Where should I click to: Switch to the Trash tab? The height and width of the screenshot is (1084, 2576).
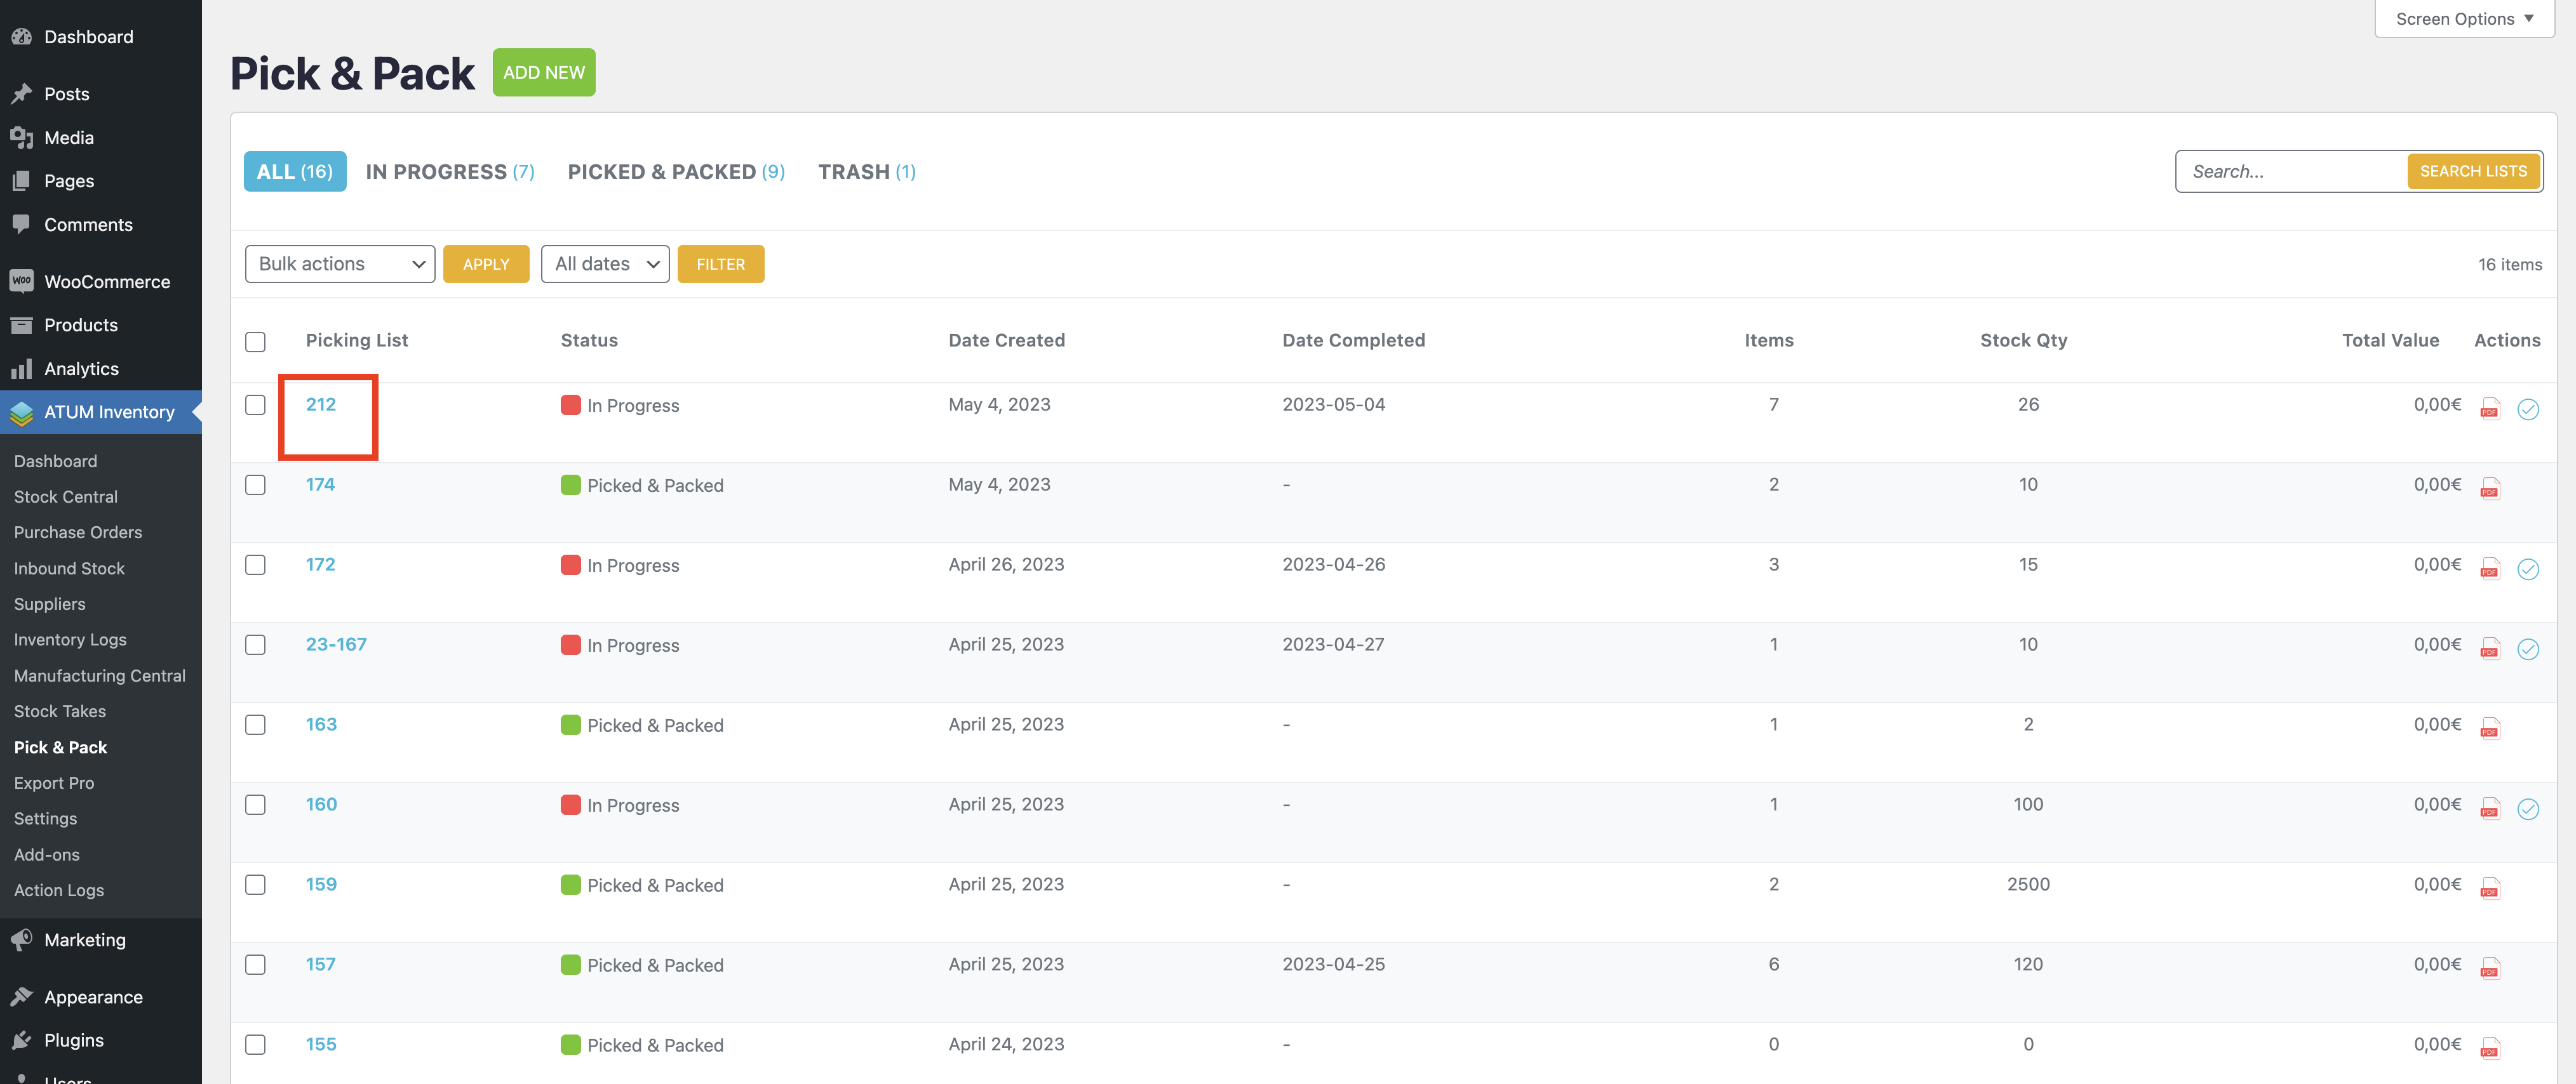click(x=866, y=172)
